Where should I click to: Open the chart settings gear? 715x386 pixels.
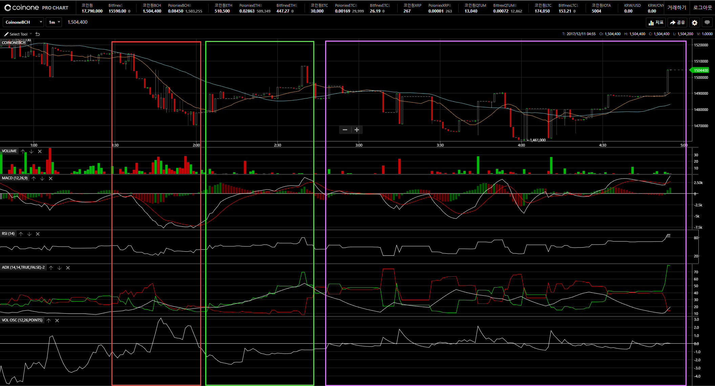pyautogui.click(x=695, y=23)
